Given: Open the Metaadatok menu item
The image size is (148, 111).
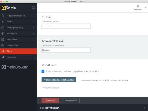Looking at the screenshot, I should tap(18, 39).
